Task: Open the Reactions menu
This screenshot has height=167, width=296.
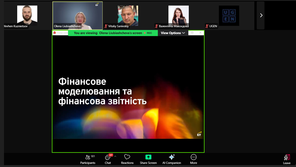Action: (127, 159)
